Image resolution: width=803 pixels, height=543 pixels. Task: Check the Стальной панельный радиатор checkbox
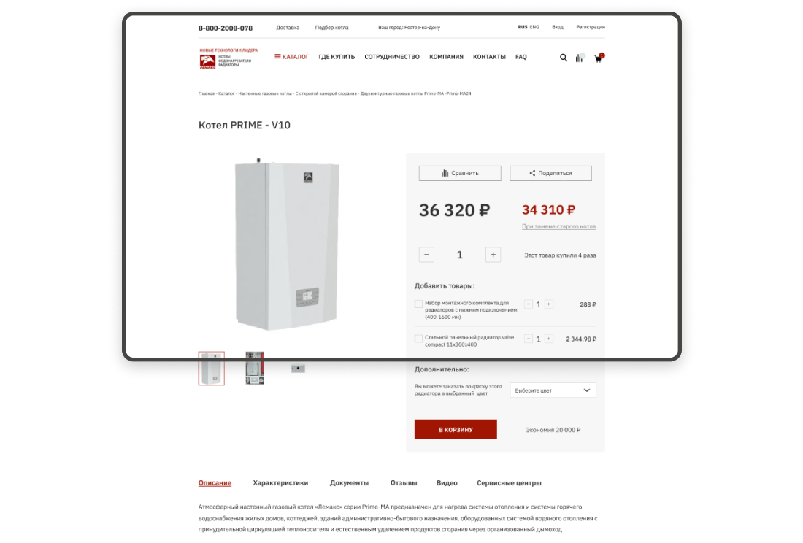point(418,339)
